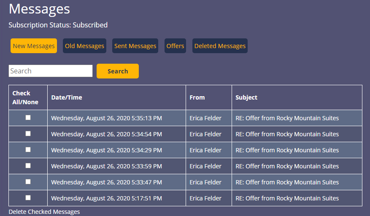Open the message subject from 5:35:13 PM
This screenshot has height=216, width=370.
[287, 118]
